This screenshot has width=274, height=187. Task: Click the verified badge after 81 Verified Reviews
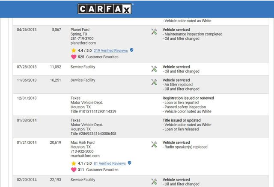pyautogui.click(x=130, y=163)
